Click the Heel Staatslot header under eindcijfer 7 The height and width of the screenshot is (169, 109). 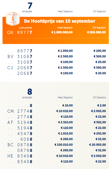pyautogui.click(x=65, y=11)
